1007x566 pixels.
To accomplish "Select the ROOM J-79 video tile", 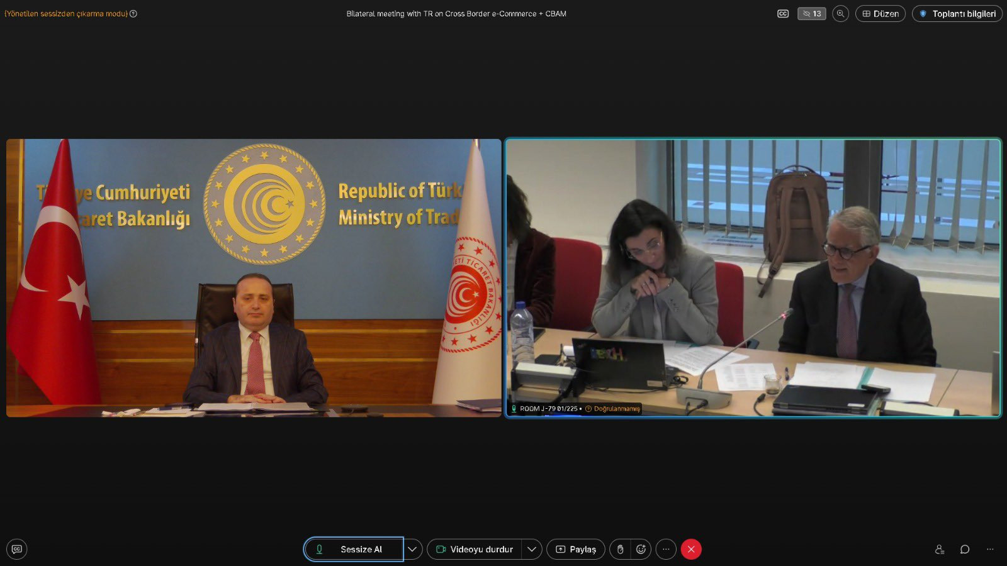I will pos(753,277).
